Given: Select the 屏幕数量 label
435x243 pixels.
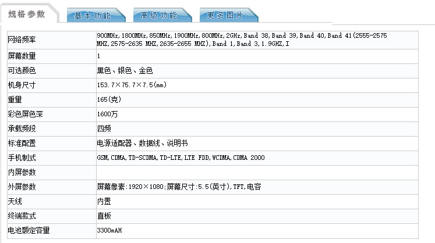Looking at the screenshot, I should click(22, 56).
